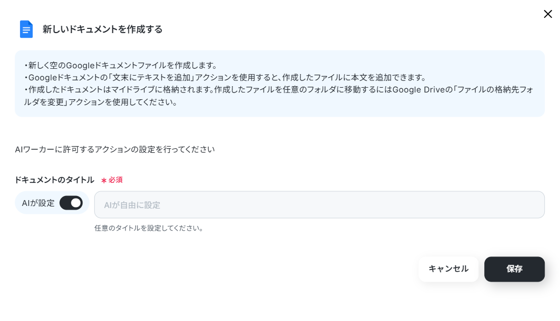Image resolution: width=560 pixels, height=321 pixels.
Task: Close the dialog with the X icon
Action: click(x=548, y=14)
